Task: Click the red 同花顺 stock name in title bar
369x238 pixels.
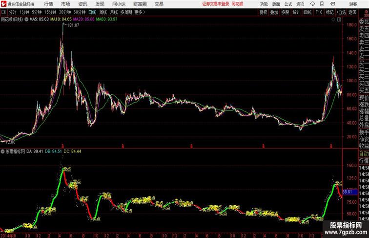Action: pos(237,4)
